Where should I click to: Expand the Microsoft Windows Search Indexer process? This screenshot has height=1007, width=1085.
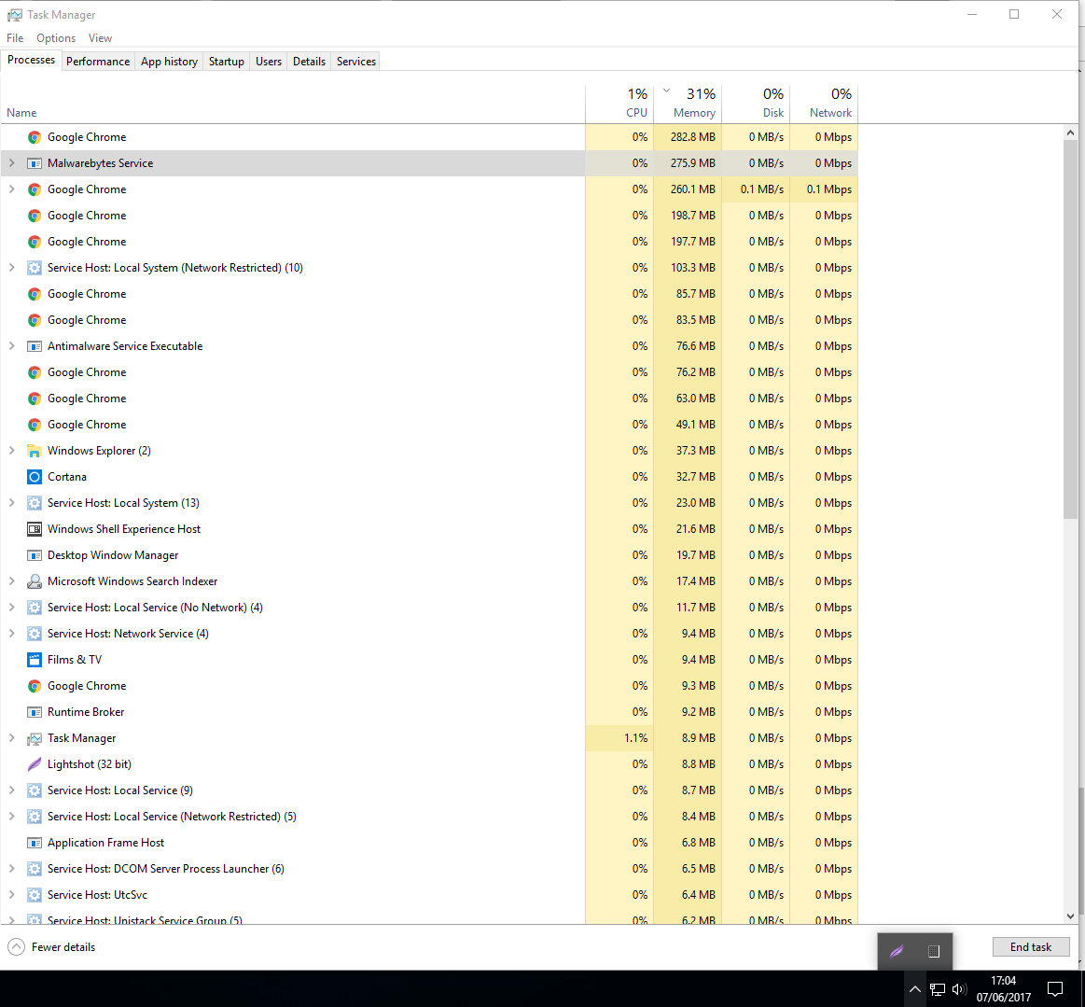coord(12,581)
